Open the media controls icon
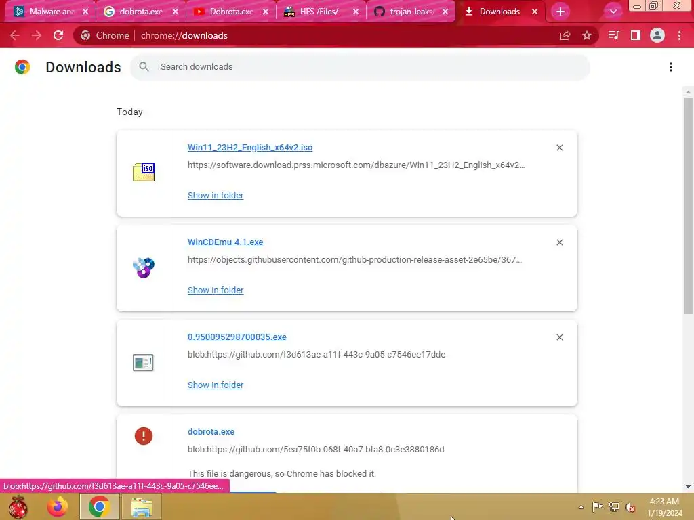 pos(613,35)
